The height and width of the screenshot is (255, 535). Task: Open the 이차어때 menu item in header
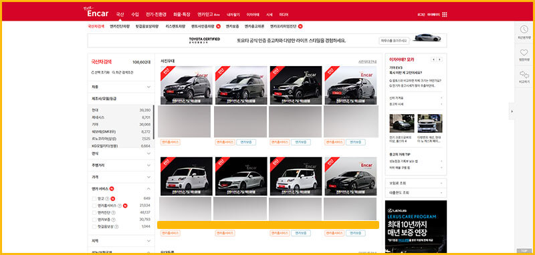click(253, 15)
